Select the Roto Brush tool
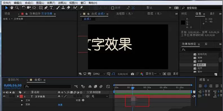 pyautogui.click(x=75, y=8)
